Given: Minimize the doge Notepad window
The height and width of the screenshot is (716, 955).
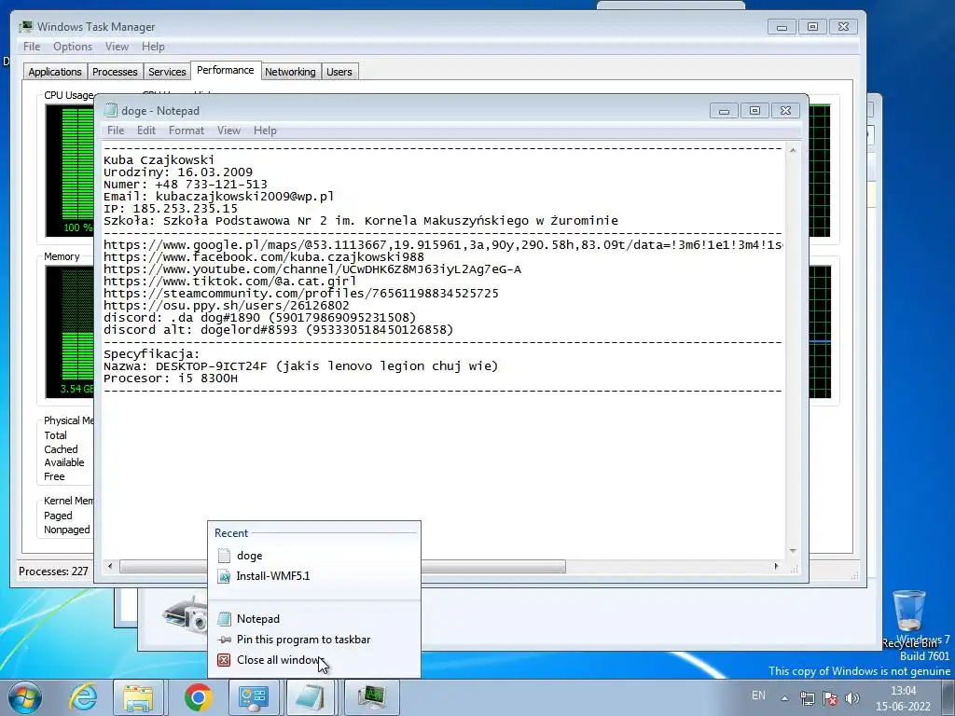Looking at the screenshot, I should pyautogui.click(x=724, y=110).
